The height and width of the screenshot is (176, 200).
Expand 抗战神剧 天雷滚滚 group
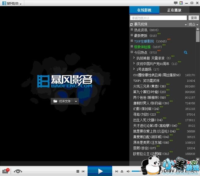click(134, 57)
